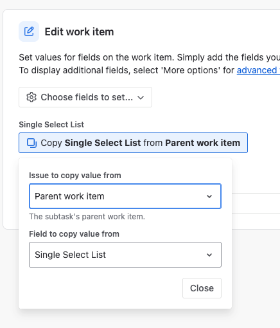Click the arrow in Single Select List select
280x328 pixels.
[x=209, y=255]
